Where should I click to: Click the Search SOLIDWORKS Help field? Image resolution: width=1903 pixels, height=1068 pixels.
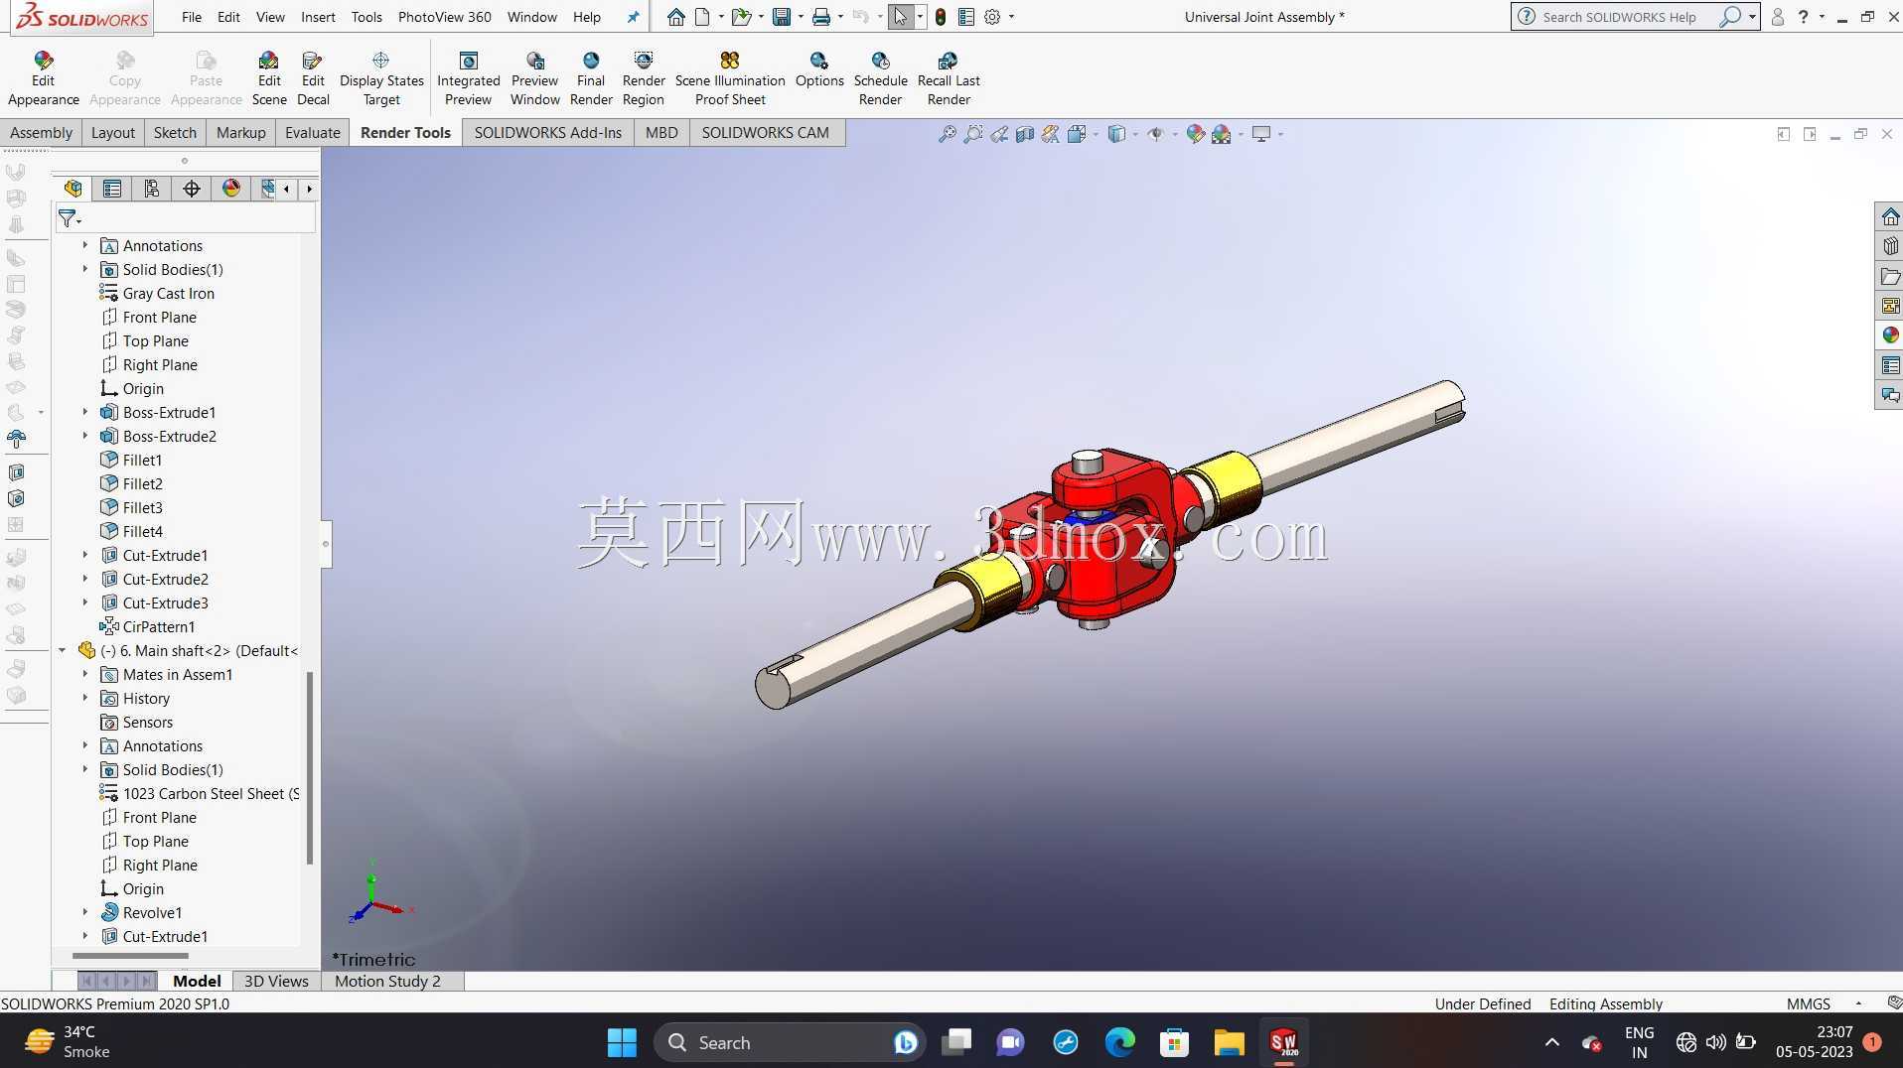(1619, 17)
